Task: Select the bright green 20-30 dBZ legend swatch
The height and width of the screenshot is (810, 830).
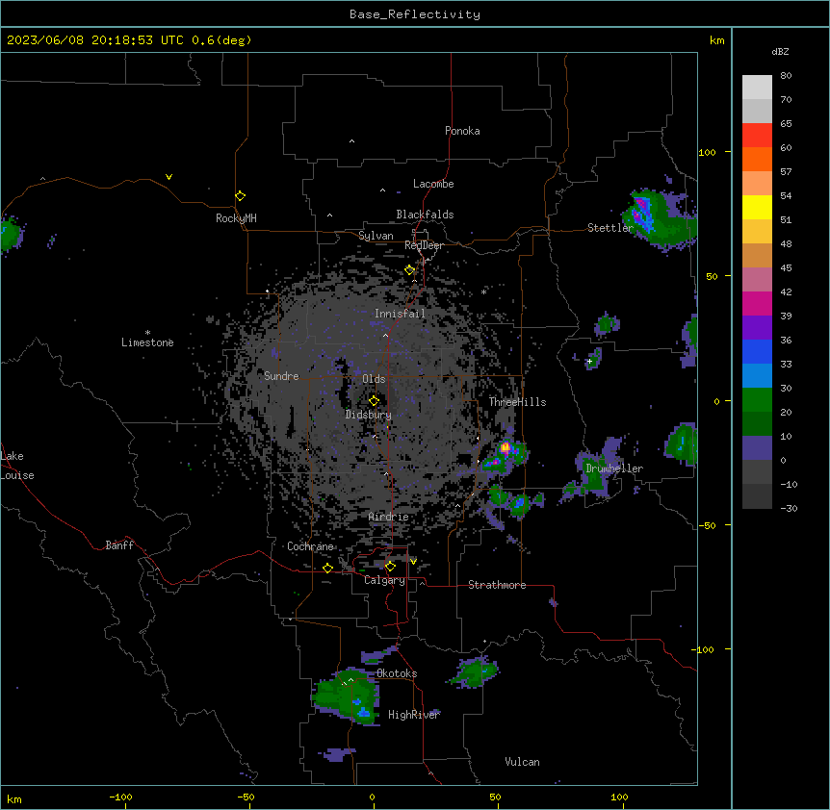Action: (x=757, y=400)
